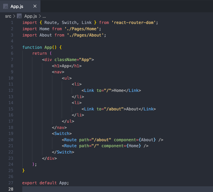Click line number 5 in gutter

coord(12,47)
